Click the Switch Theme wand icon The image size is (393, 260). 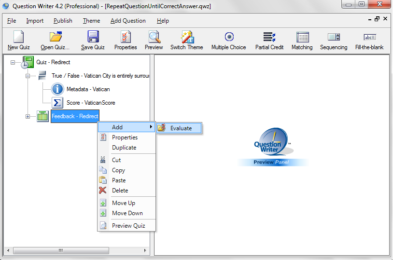coord(187,37)
